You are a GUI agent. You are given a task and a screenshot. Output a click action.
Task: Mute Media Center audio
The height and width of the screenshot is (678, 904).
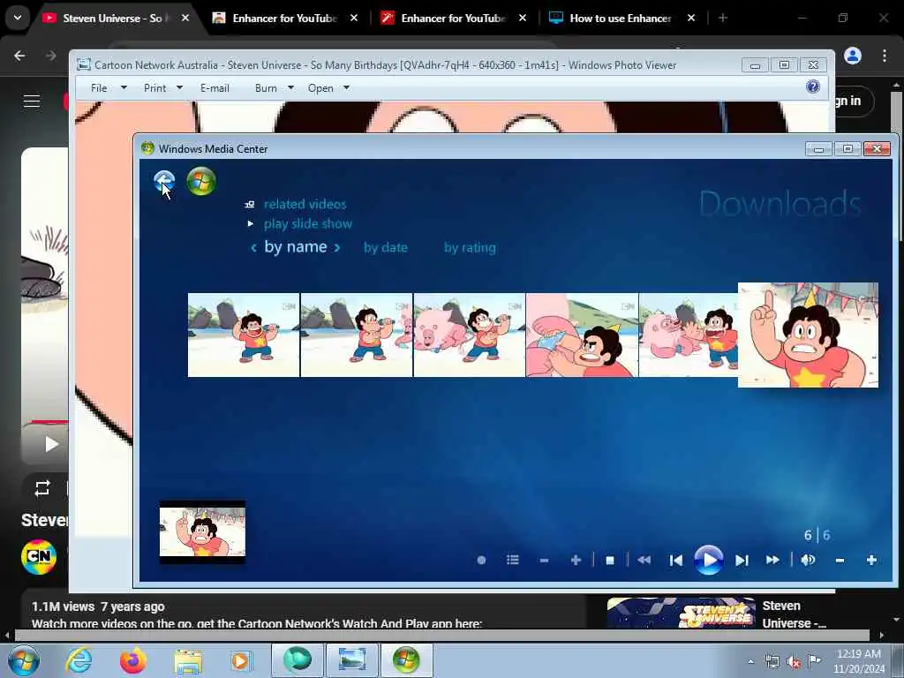(x=808, y=560)
